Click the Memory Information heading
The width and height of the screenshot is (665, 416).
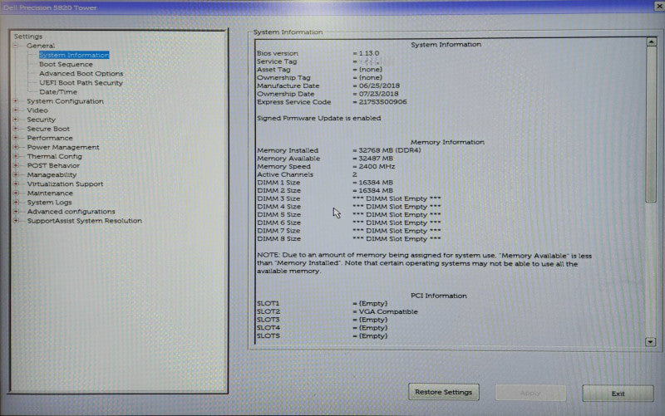[447, 142]
